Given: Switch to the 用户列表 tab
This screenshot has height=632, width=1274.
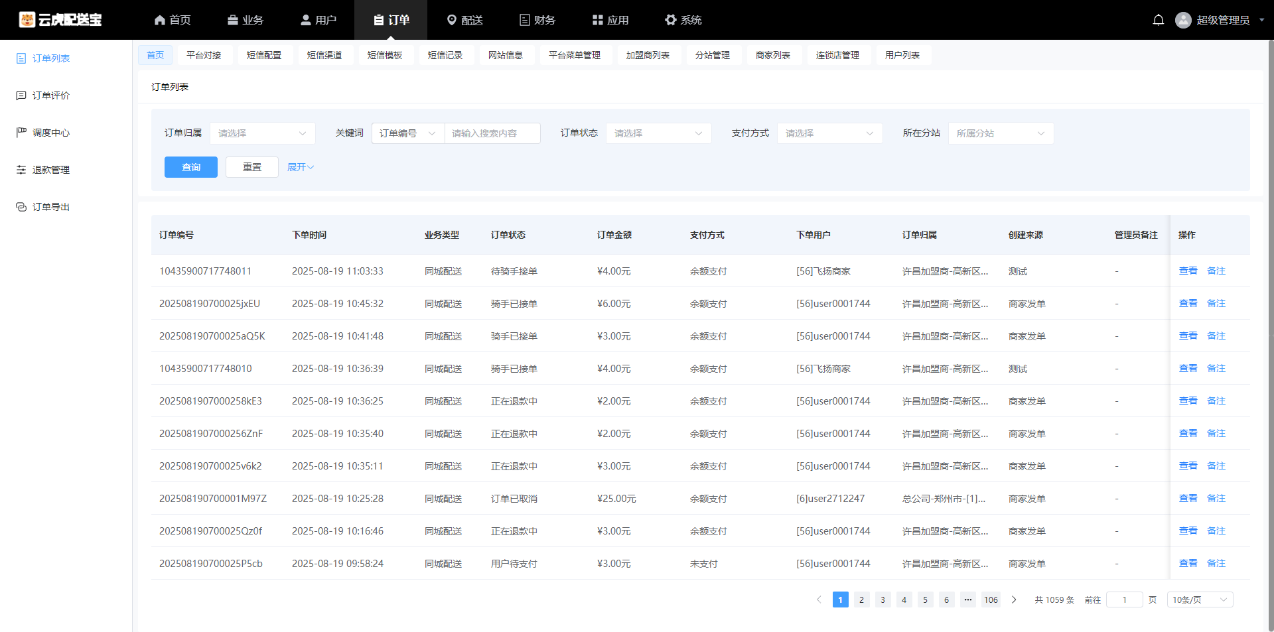Looking at the screenshot, I should pos(902,55).
